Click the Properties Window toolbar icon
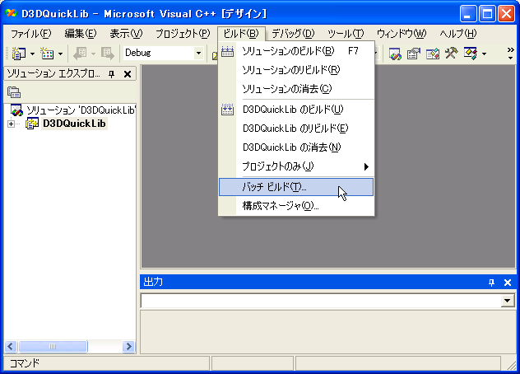Screen dimensions: 520x374 pyautogui.click(x=414, y=54)
